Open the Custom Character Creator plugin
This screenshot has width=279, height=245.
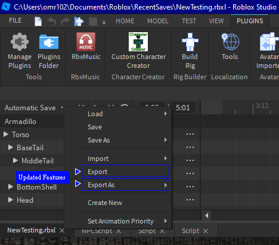138,51
